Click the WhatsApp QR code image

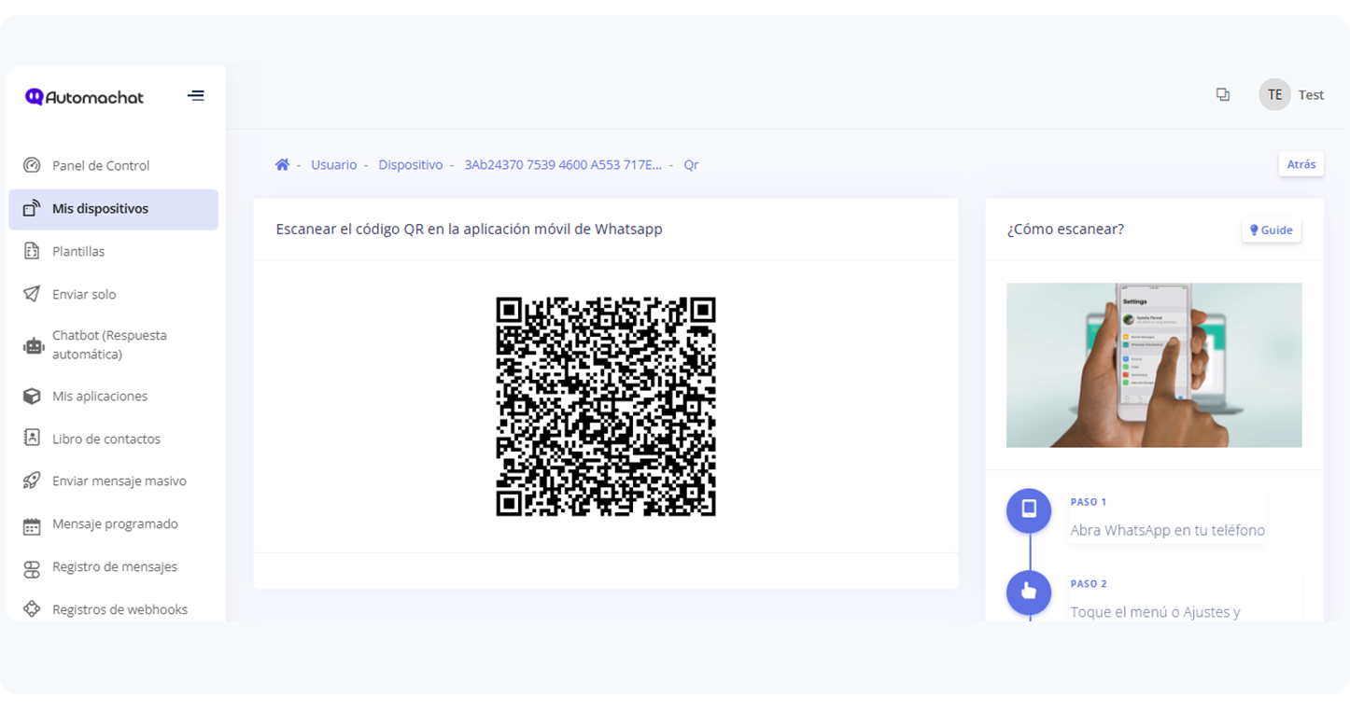coord(606,406)
